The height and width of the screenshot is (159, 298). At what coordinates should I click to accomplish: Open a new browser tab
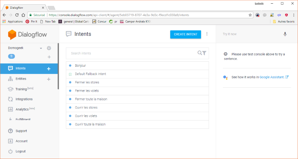tap(51, 8)
